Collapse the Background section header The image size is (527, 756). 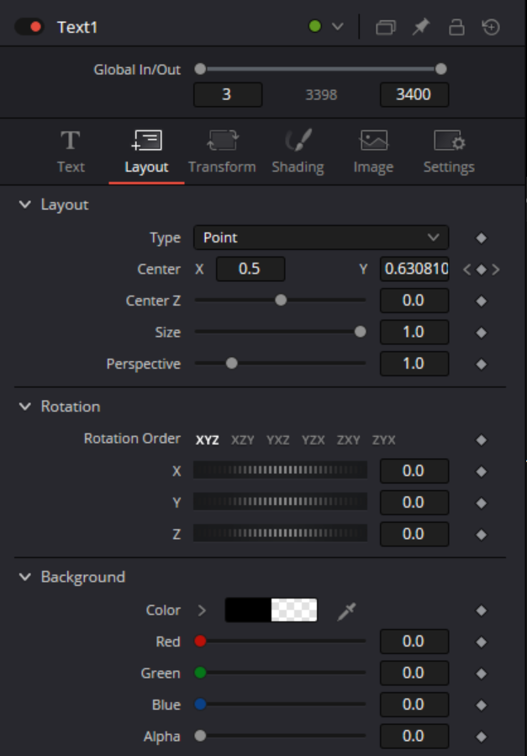click(25, 577)
